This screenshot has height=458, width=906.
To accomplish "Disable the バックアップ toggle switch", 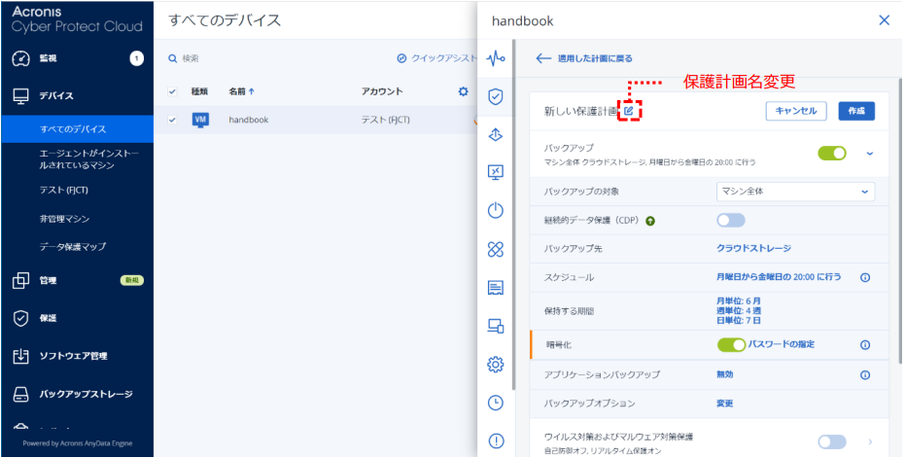I will (831, 153).
